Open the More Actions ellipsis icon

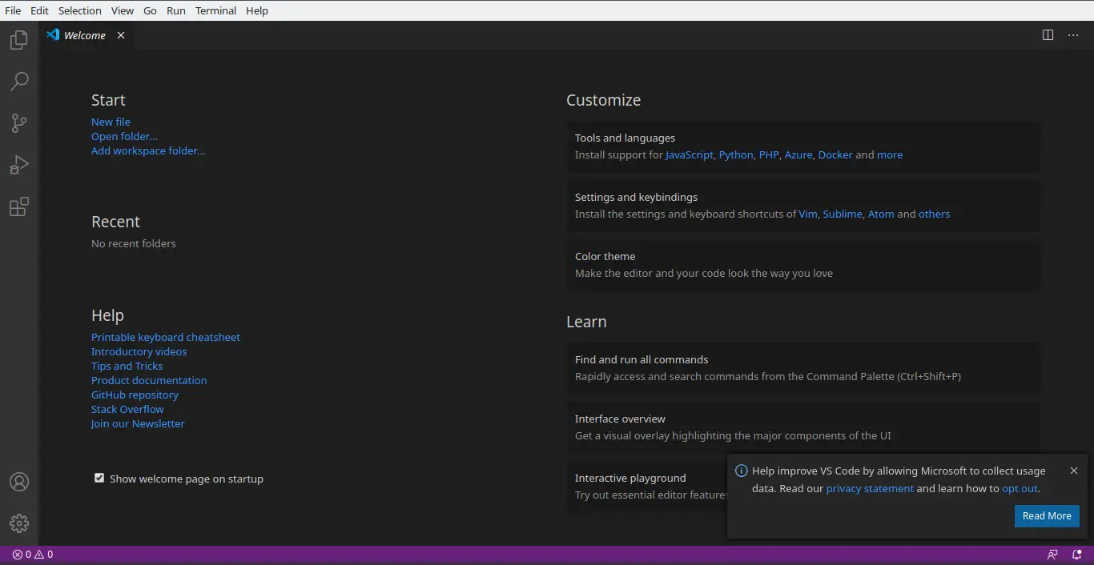point(1073,35)
